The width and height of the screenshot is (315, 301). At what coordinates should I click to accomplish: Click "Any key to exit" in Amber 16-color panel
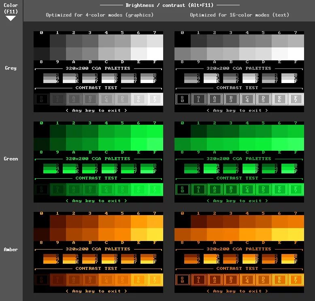point(237,291)
